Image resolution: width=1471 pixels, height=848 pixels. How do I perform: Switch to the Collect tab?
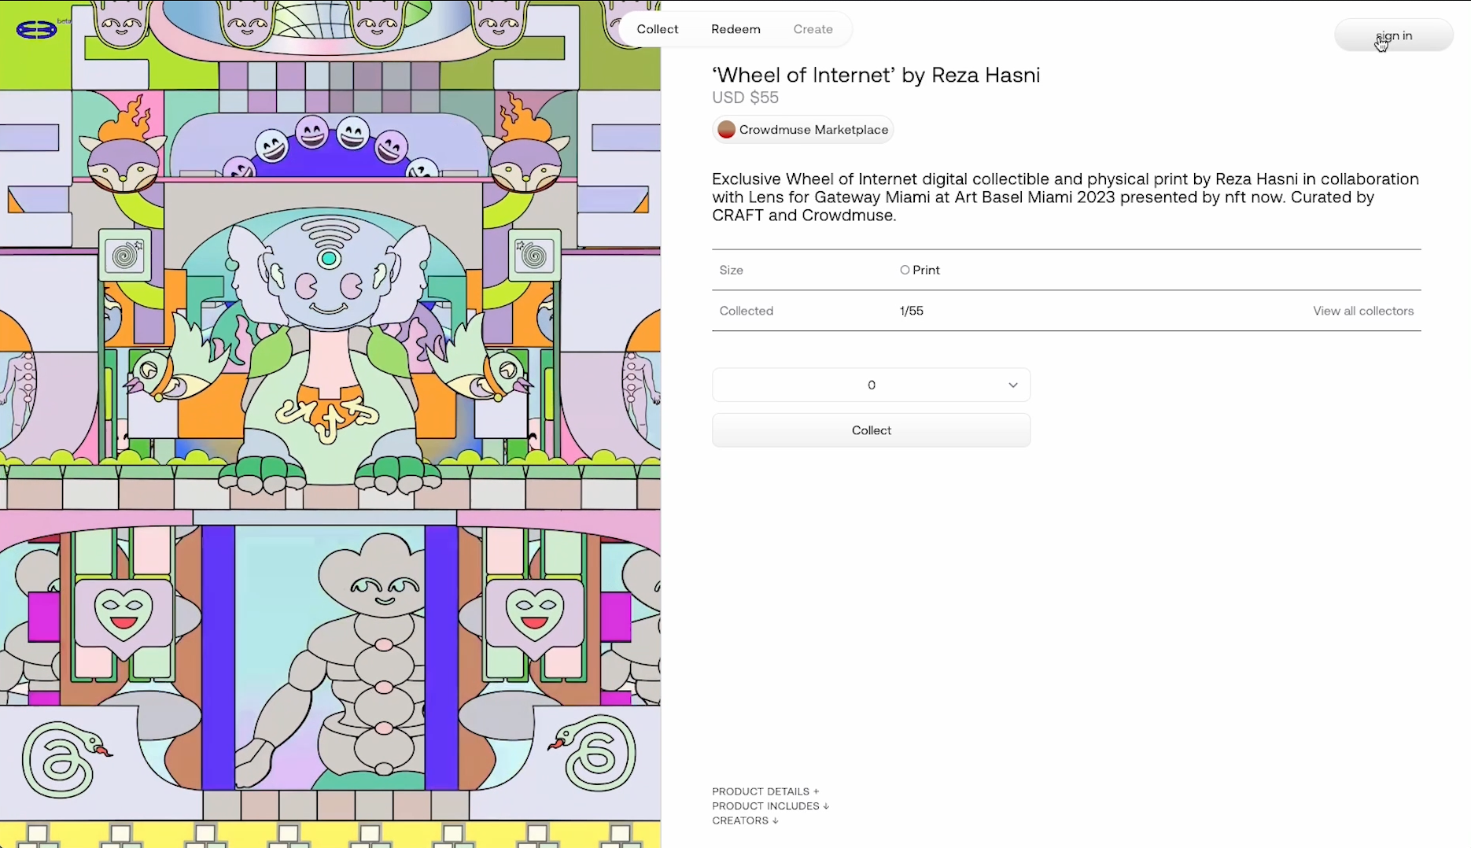pyautogui.click(x=657, y=29)
